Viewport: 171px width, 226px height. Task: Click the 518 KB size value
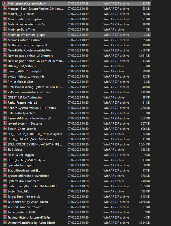click(x=145, y=150)
